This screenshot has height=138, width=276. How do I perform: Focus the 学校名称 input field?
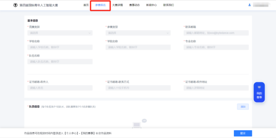pyautogui.click(x=60, y=47)
